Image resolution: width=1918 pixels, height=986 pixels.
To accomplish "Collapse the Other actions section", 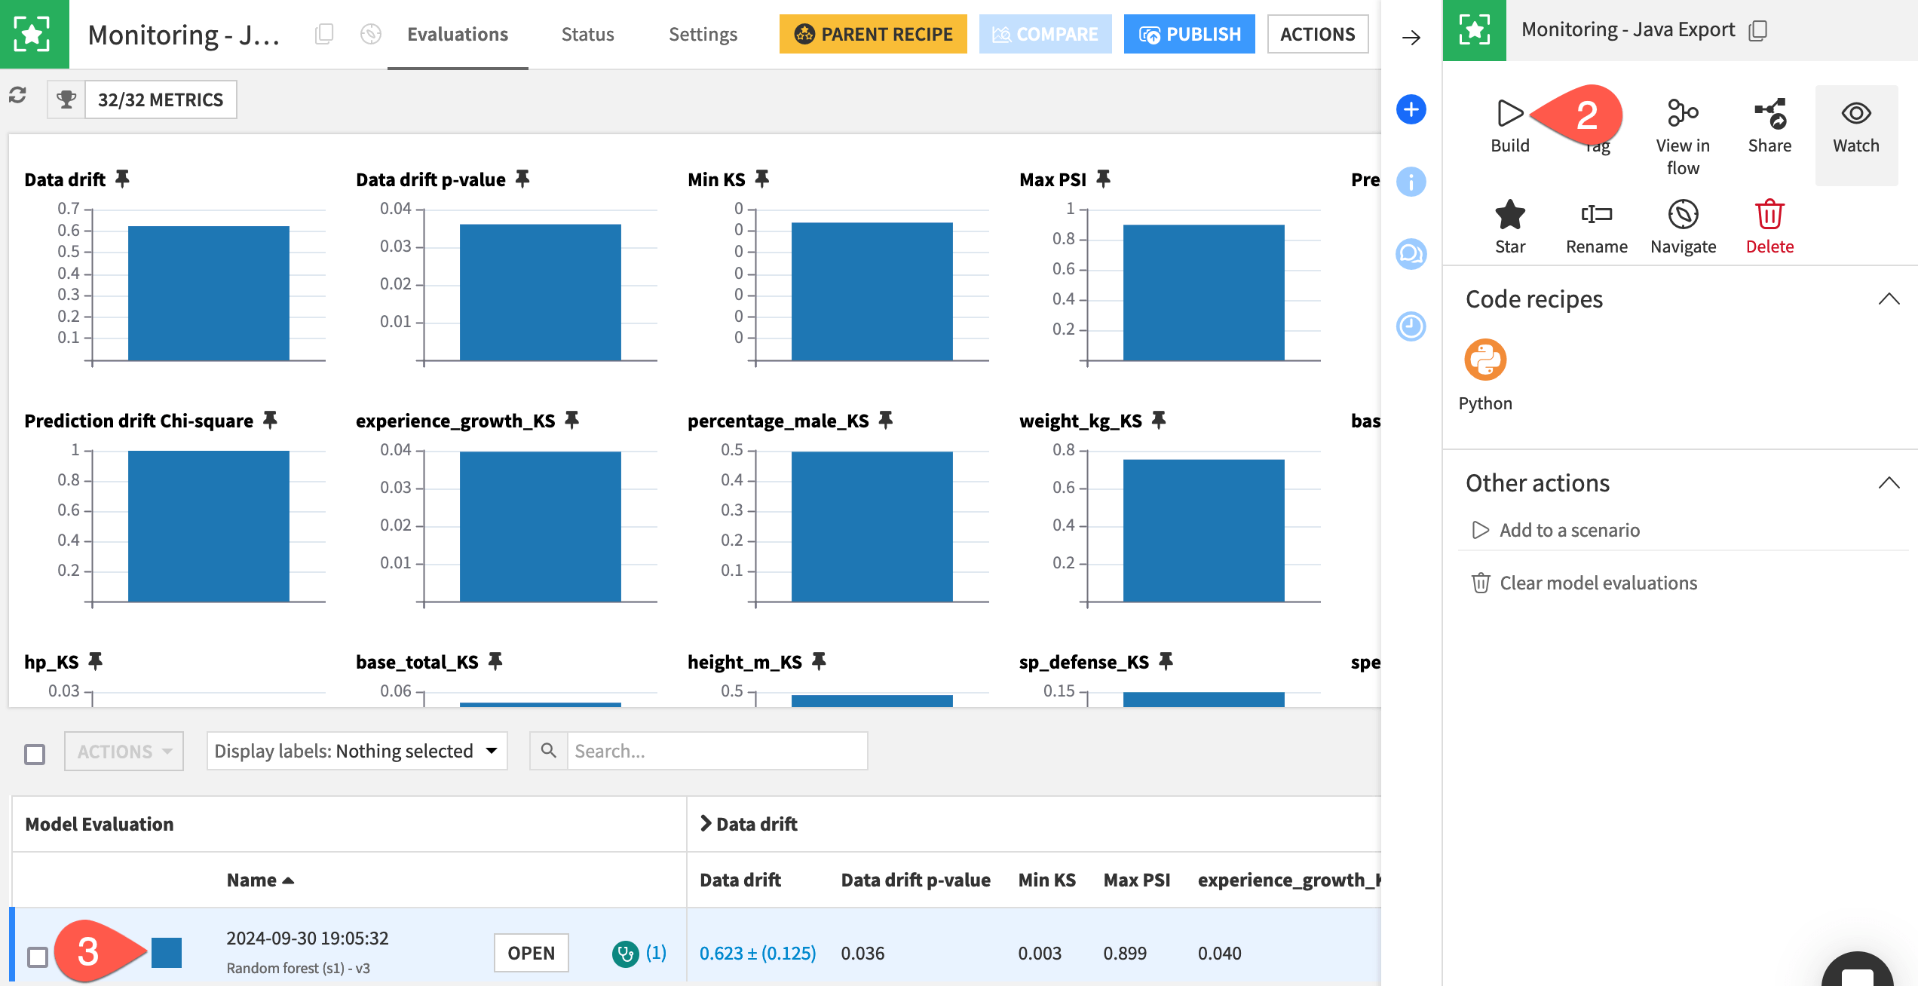I will (x=1889, y=482).
